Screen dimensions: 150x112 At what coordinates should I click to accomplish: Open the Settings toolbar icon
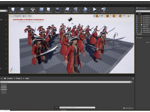click(x=57, y=10)
